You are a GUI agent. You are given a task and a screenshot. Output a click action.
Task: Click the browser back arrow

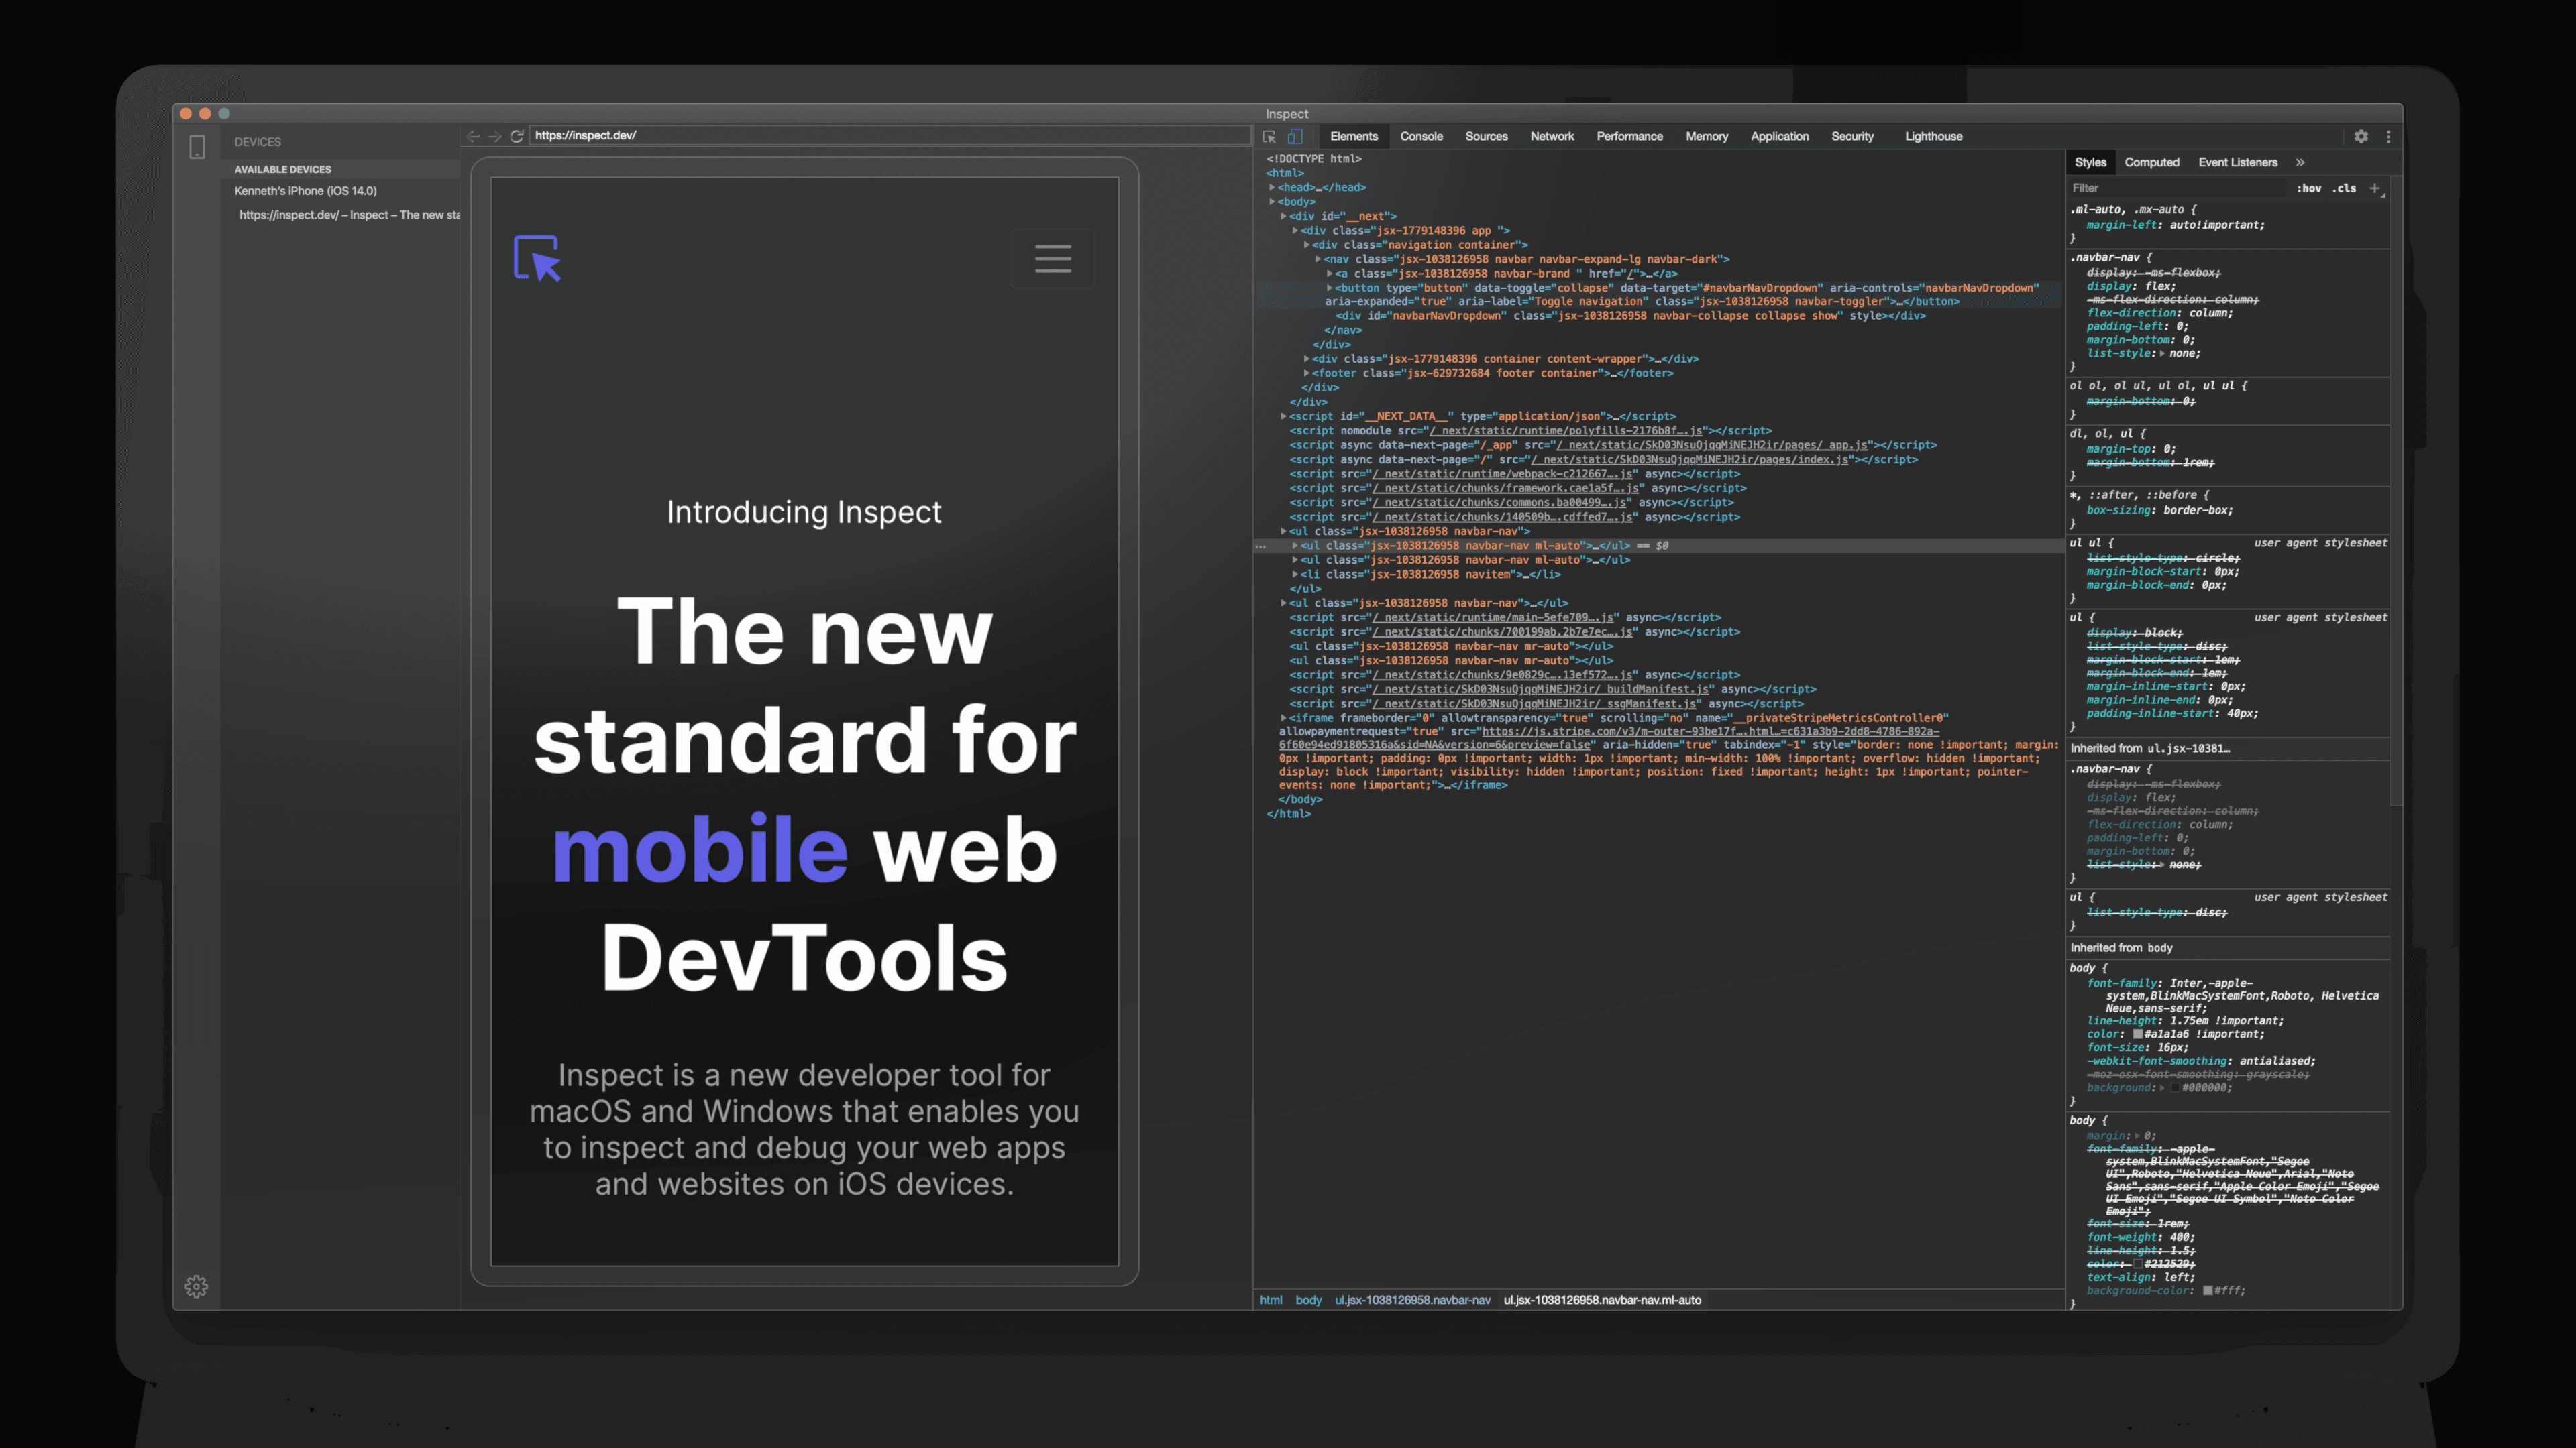(x=473, y=136)
